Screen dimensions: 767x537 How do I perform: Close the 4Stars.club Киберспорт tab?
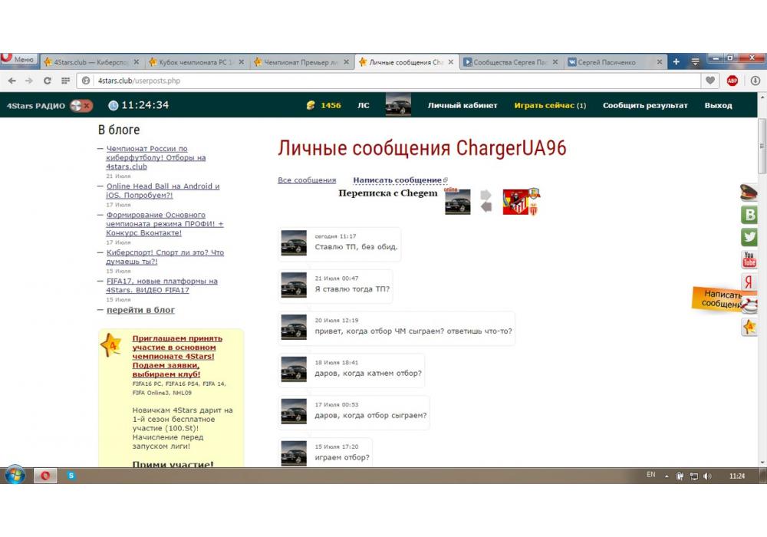[137, 62]
